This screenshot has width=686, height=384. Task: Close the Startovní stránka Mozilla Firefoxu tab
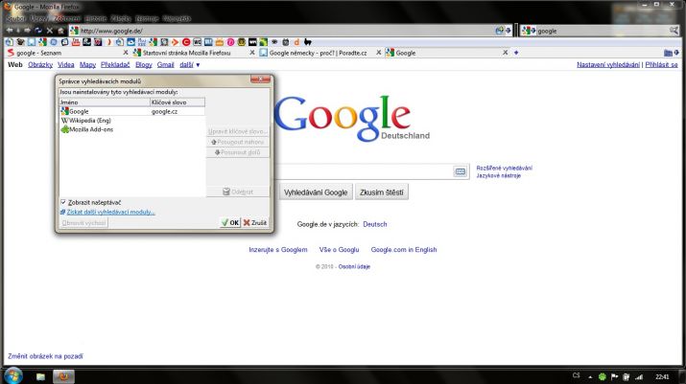tap(252, 53)
